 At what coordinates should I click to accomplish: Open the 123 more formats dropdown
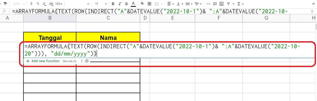tap(59, 4)
